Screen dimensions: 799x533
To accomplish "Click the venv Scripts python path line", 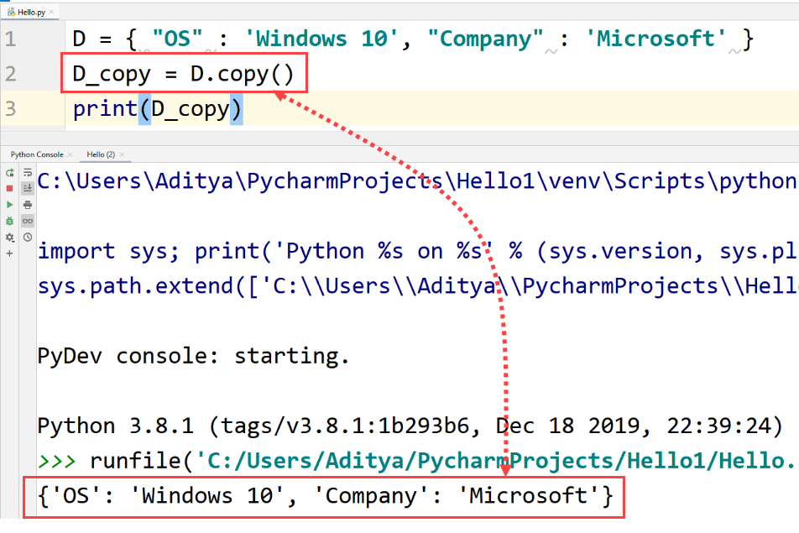I will click(417, 181).
